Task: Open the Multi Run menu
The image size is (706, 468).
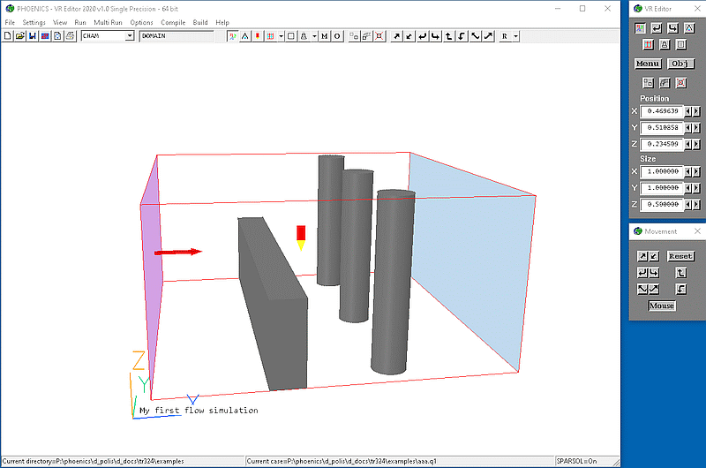Action: tap(108, 22)
